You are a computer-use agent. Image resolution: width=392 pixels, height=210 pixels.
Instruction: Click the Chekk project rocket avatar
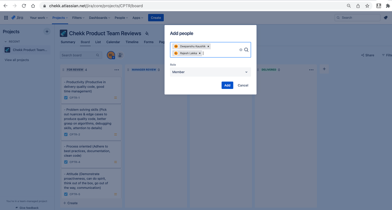point(64,33)
